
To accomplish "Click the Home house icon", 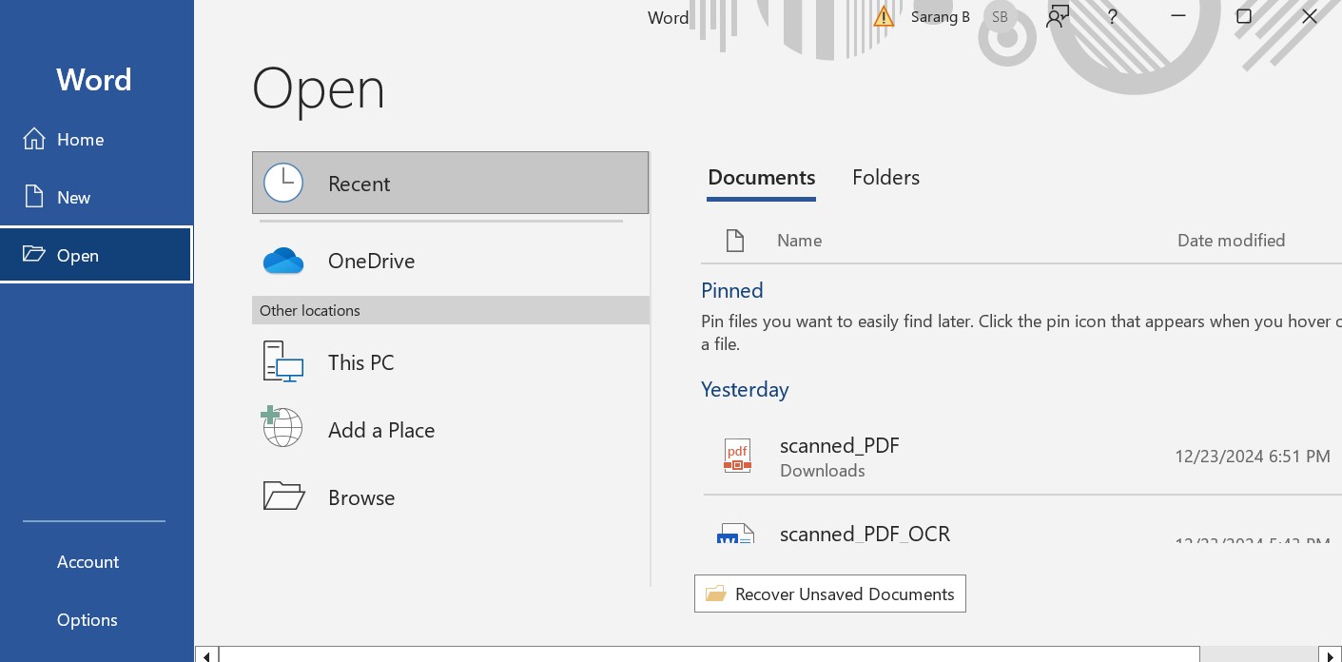I will pyautogui.click(x=34, y=139).
